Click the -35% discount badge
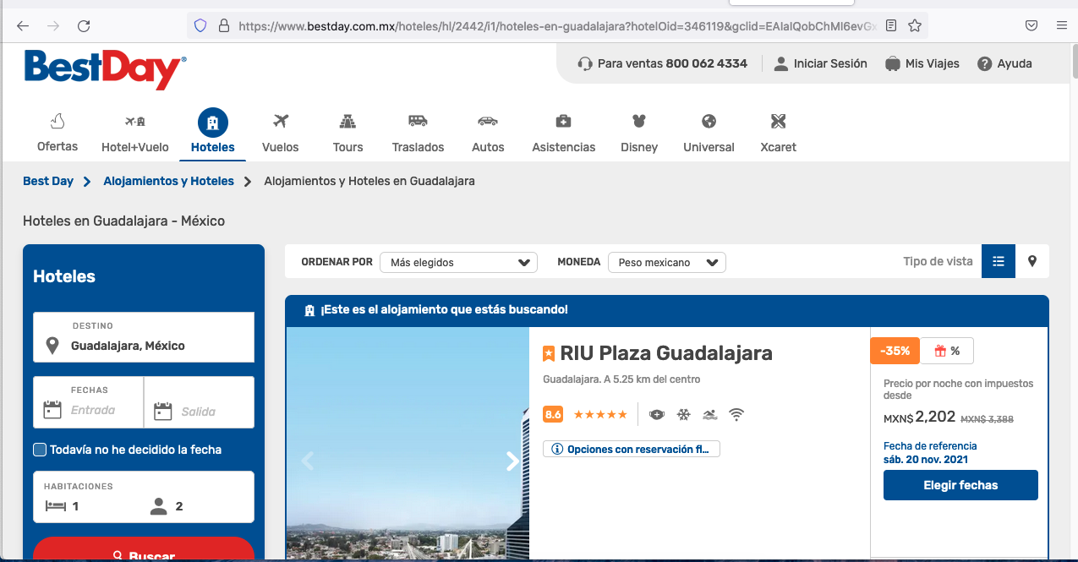The height and width of the screenshot is (562, 1078). click(895, 351)
